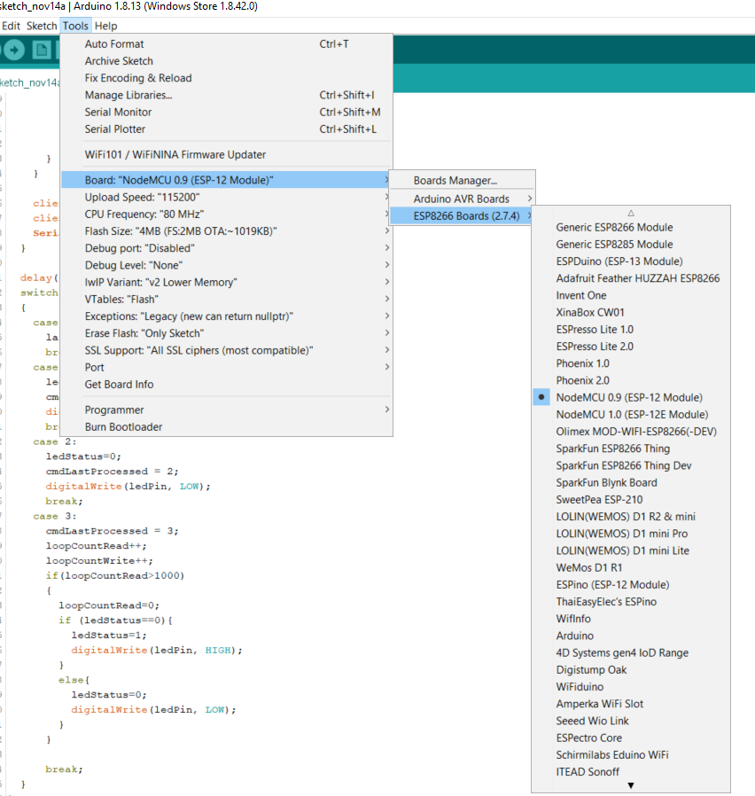Select Auto Format from Tools menu
Screen dimensions: 755x796
coord(227,44)
